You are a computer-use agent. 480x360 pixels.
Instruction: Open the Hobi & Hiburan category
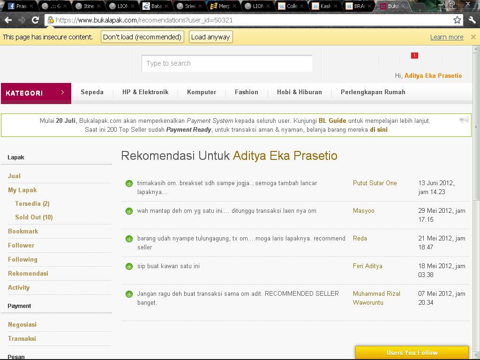pos(300,92)
